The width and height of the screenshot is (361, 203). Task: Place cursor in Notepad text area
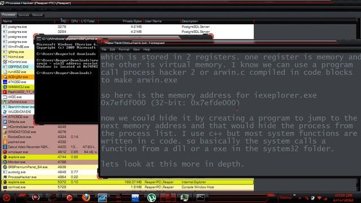click(231, 114)
